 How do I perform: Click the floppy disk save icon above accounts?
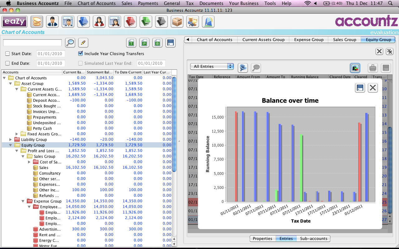(x=171, y=43)
